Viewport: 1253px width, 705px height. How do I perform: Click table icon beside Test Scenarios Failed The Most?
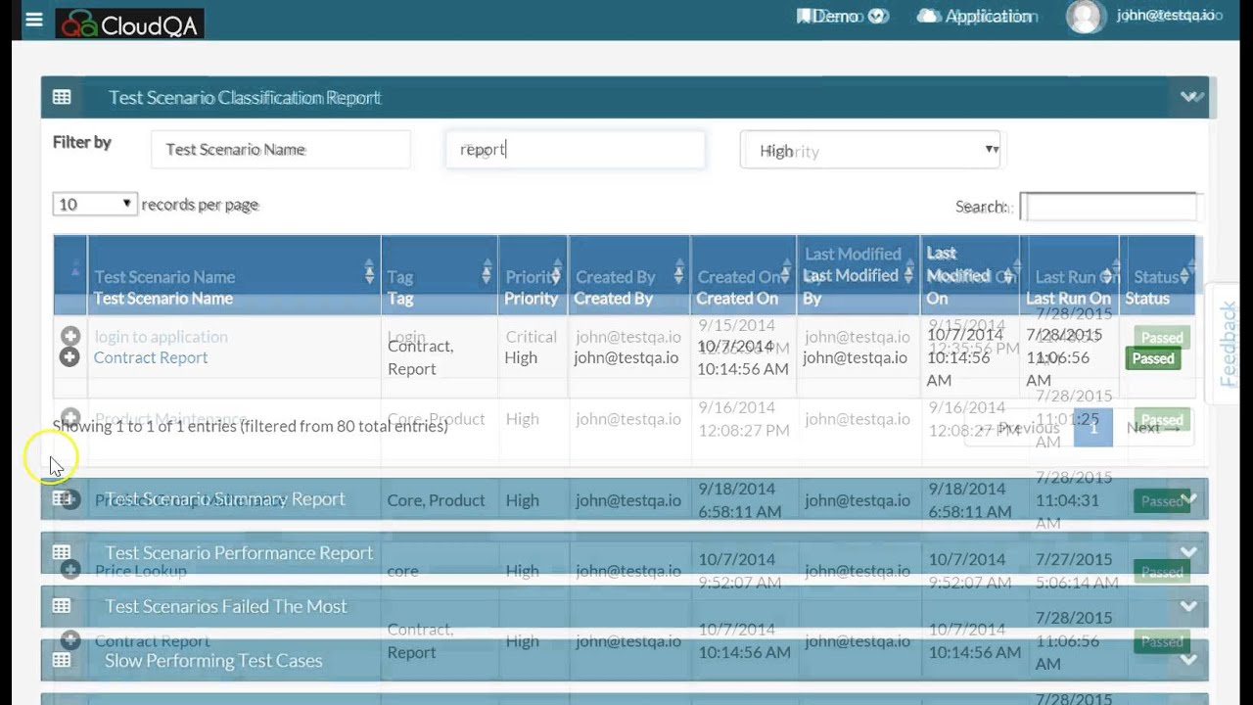click(x=62, y=606)
